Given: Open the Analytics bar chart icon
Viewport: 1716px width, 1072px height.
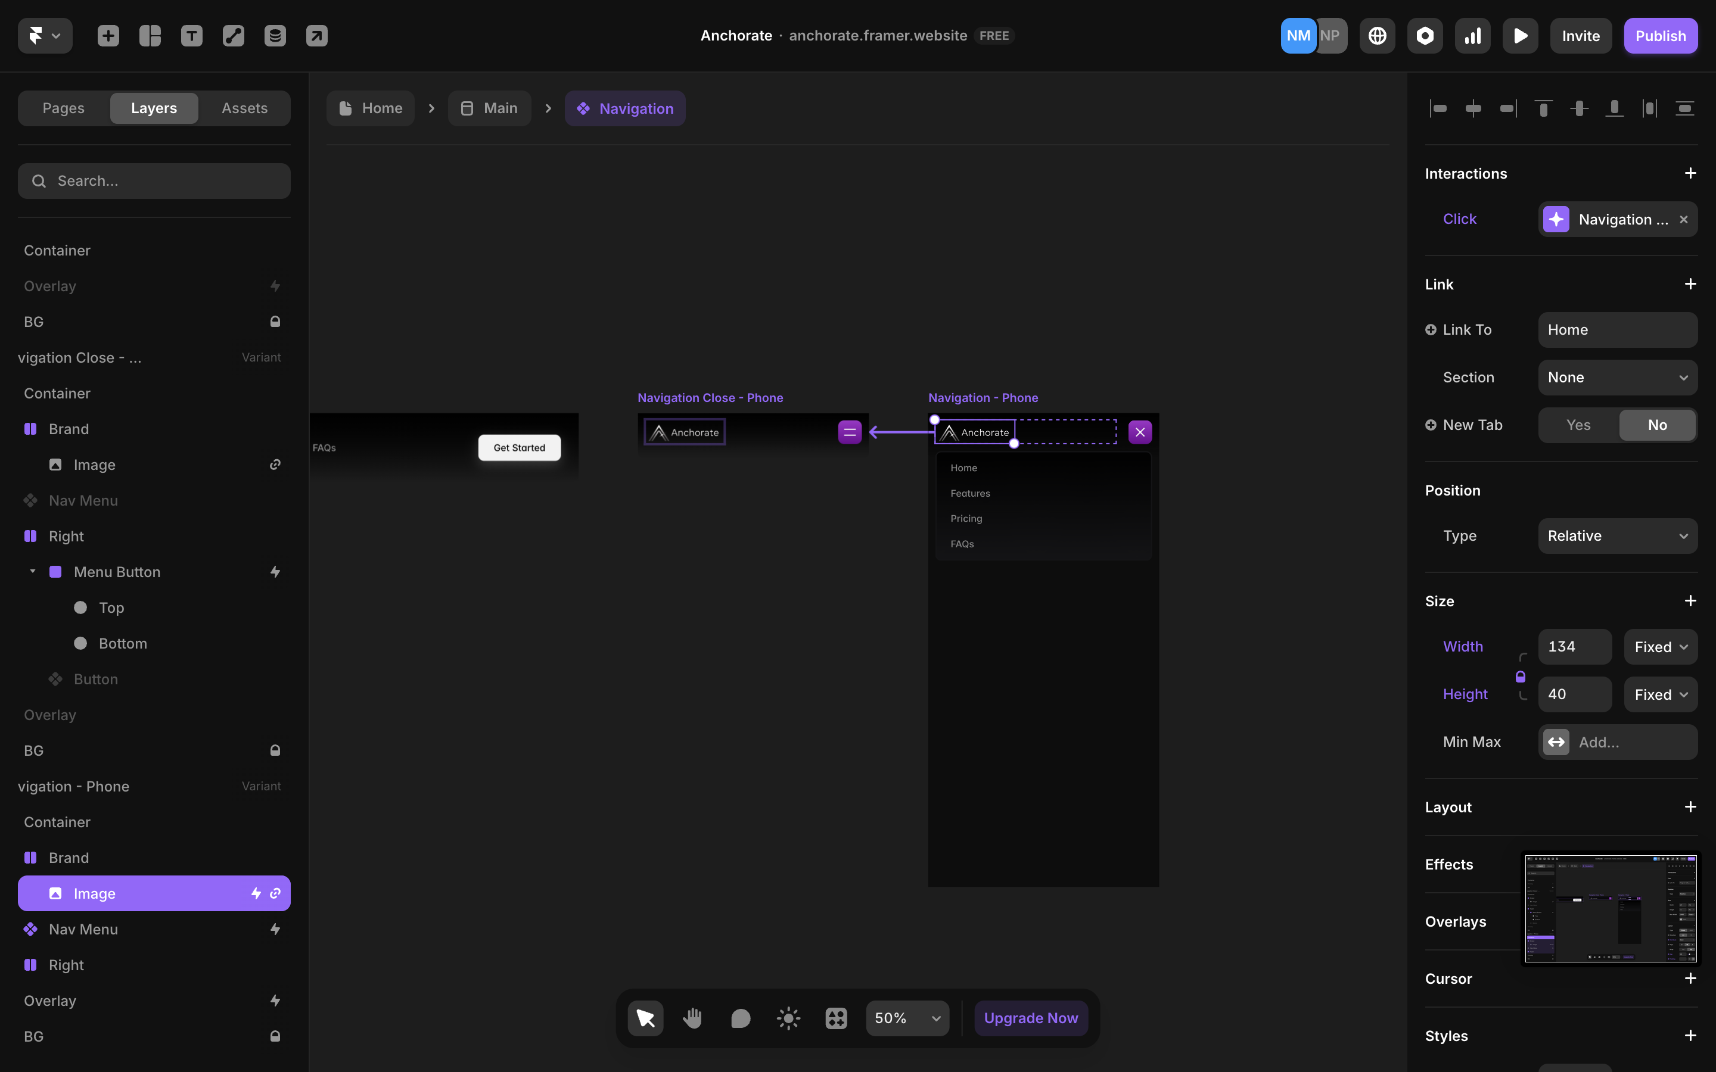Looking at the screenshot, I should coord(1473,36).
